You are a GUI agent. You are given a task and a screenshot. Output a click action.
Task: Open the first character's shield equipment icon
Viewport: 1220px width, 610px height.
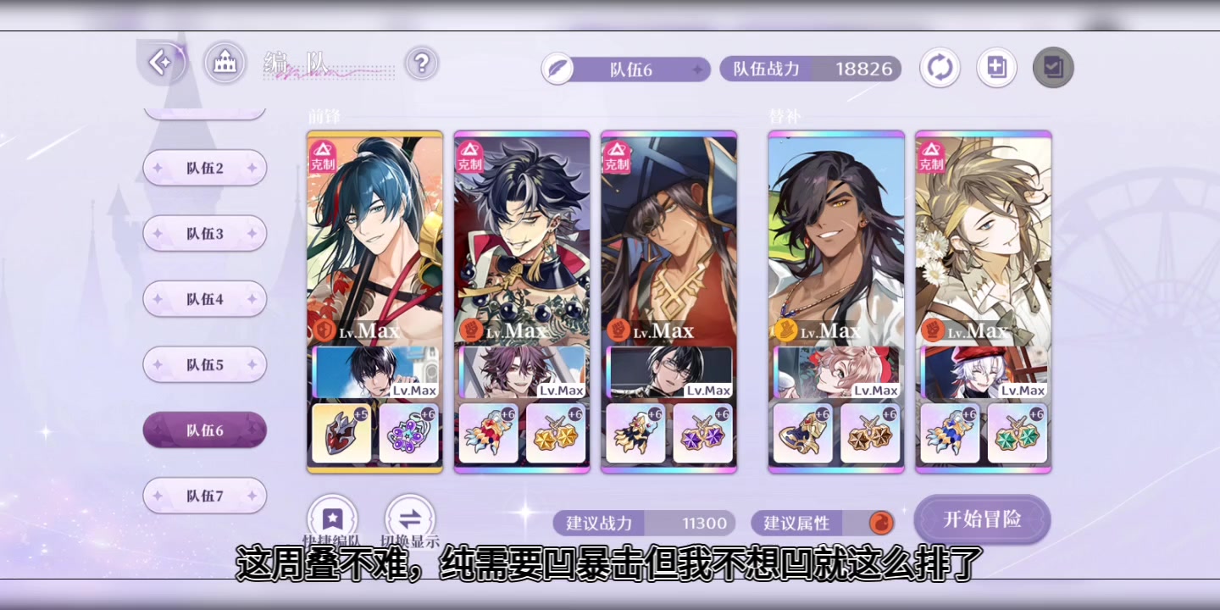(x=341, y=433)
